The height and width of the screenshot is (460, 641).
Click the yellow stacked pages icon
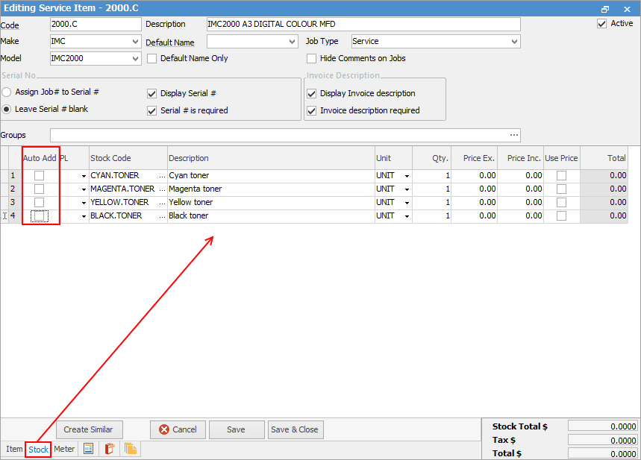(131, 449)
